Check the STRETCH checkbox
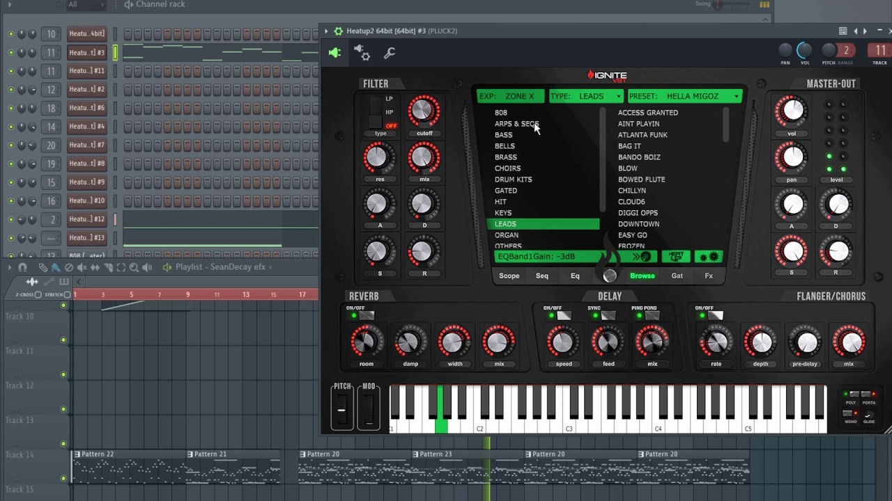The width and height of the screenshot is (892, 501). pos(67,295)
